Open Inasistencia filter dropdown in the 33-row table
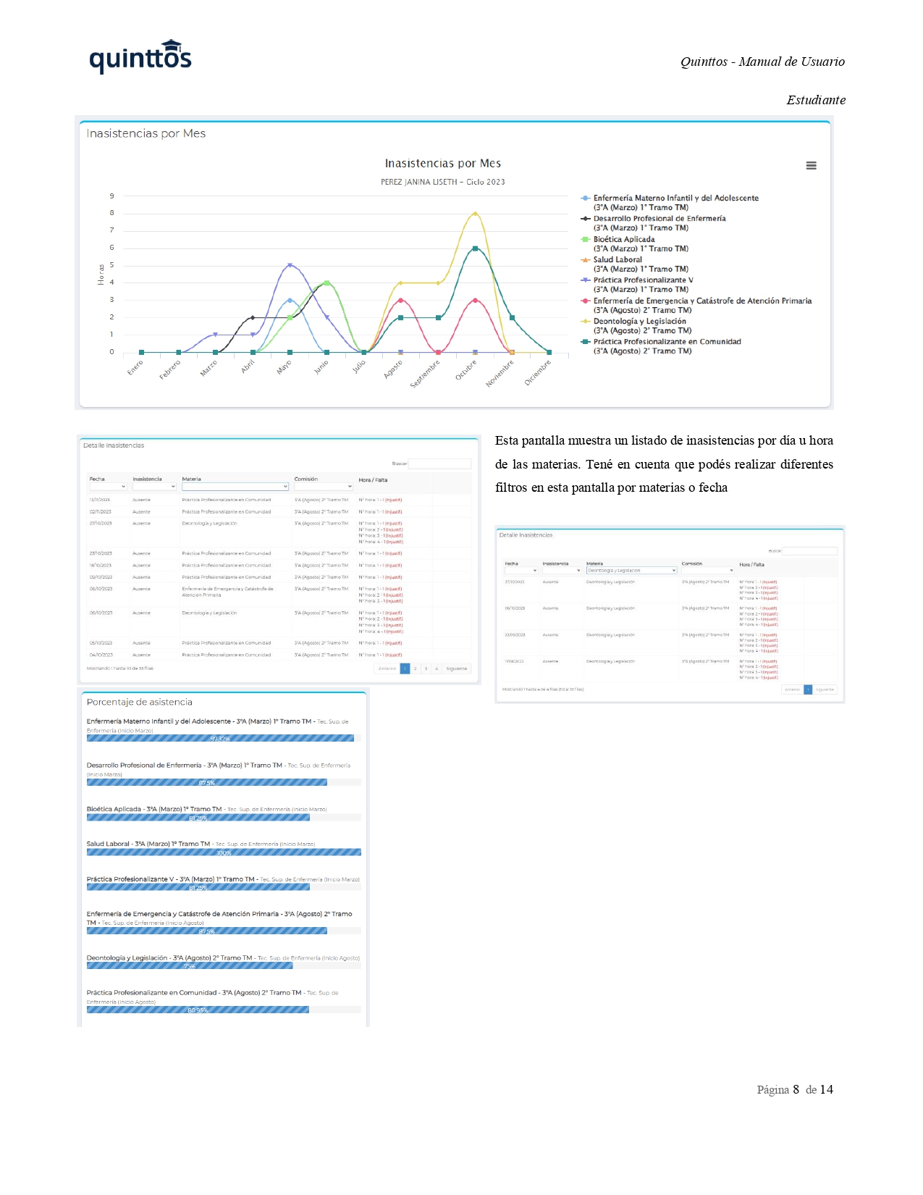The height and width of the screenshot is (1195, 923). (154, 487)
